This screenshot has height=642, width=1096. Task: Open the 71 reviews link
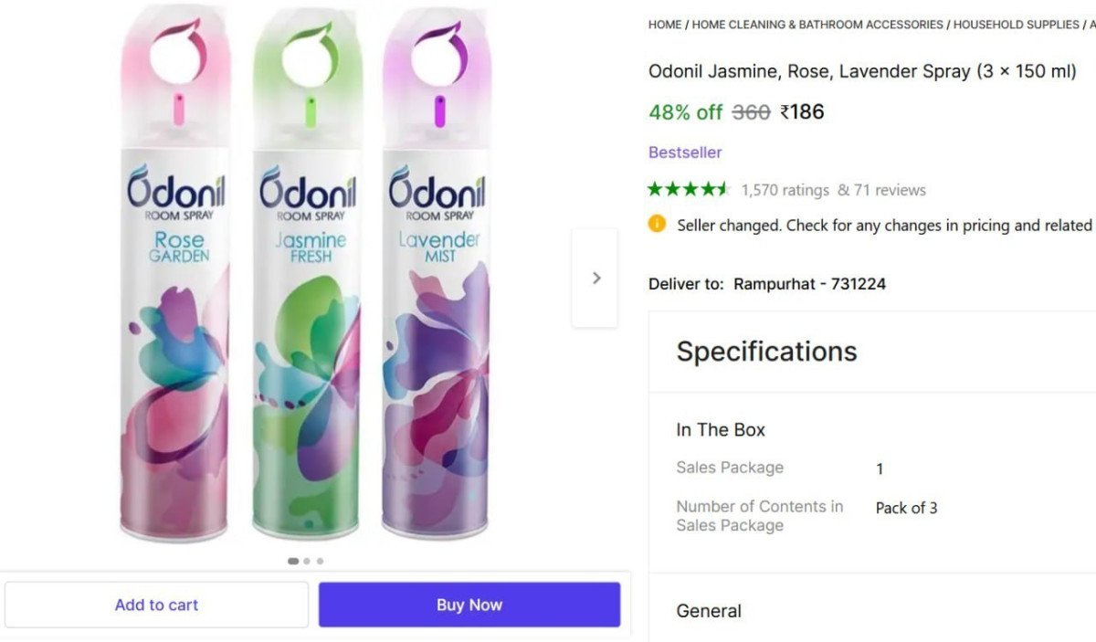[890, 190]
